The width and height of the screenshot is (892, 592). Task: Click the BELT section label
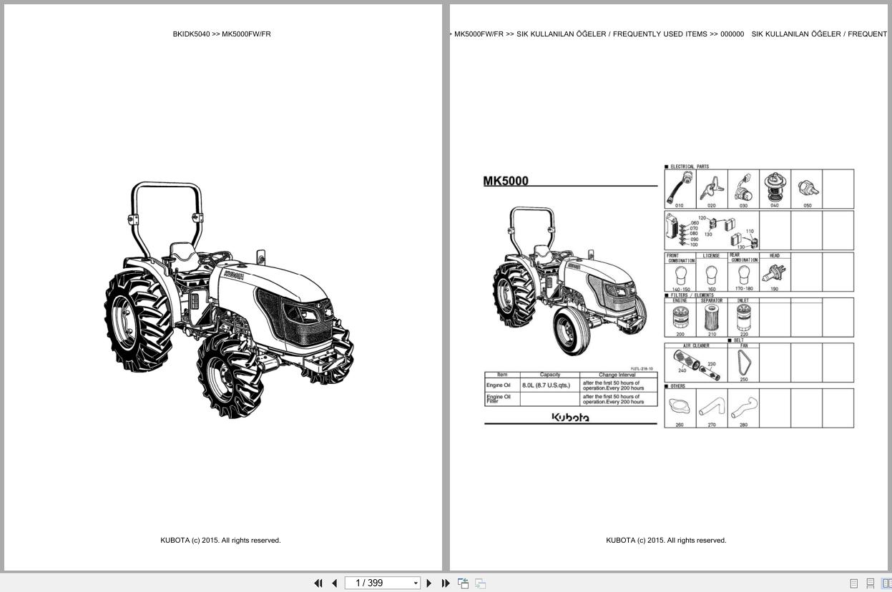739,340
